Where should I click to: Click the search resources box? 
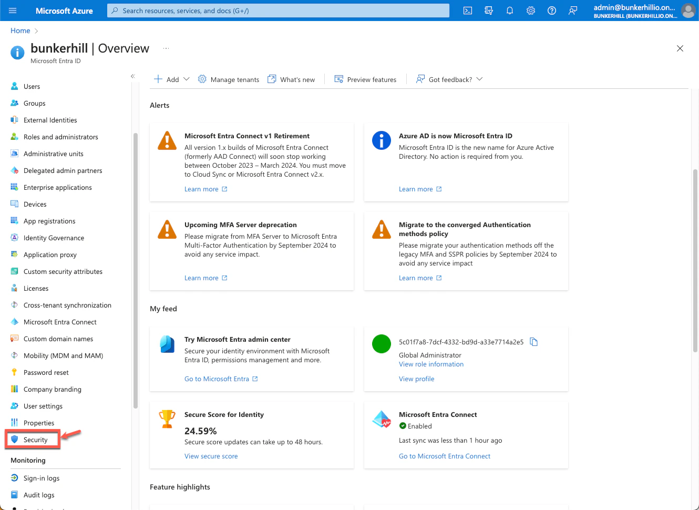pos(278,11)
